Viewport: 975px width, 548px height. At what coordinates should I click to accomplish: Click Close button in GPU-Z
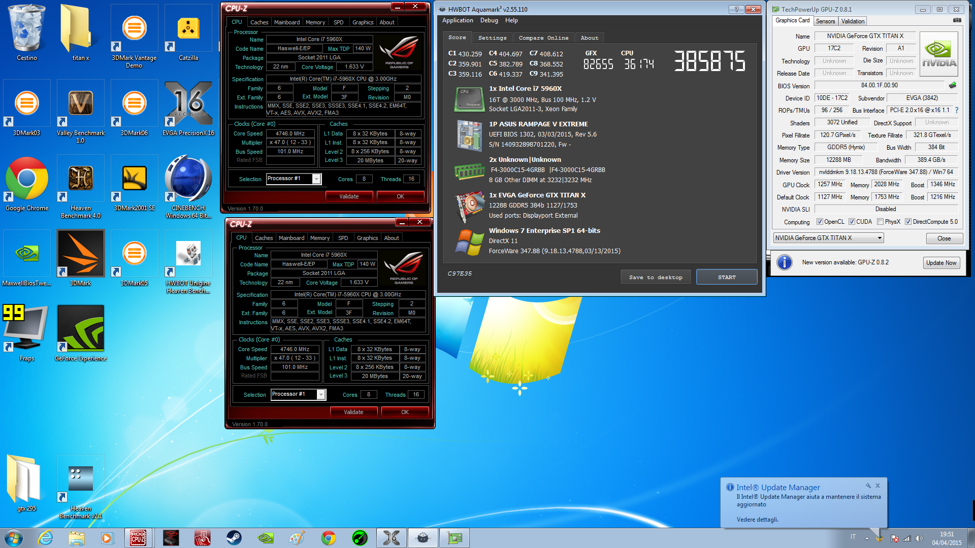[x=944, y=238]
